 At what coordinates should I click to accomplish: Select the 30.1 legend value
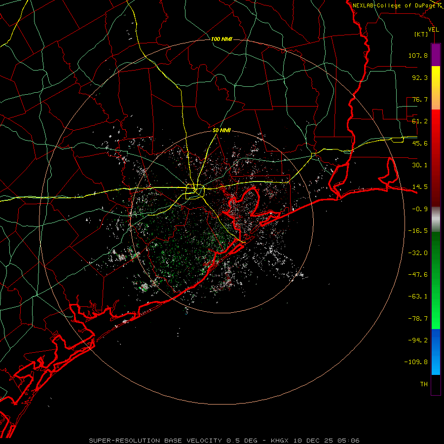420,165
